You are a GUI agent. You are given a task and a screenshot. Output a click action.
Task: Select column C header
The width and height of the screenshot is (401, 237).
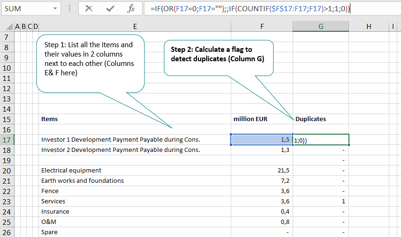click(30, 27)
